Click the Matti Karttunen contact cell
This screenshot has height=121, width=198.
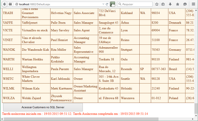tap(62, 88)
